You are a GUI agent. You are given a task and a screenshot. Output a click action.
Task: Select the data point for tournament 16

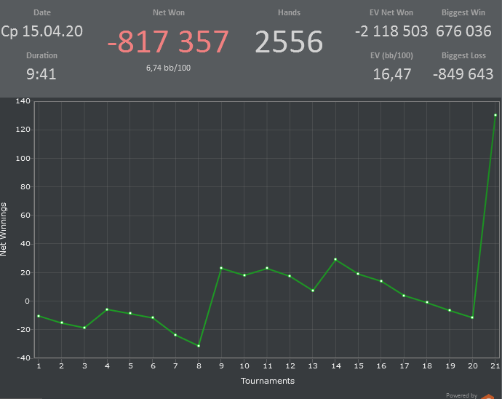pos(381,281)
